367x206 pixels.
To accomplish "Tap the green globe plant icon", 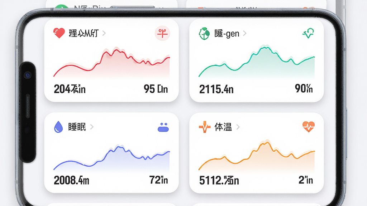I will click(x=204, y=34).
